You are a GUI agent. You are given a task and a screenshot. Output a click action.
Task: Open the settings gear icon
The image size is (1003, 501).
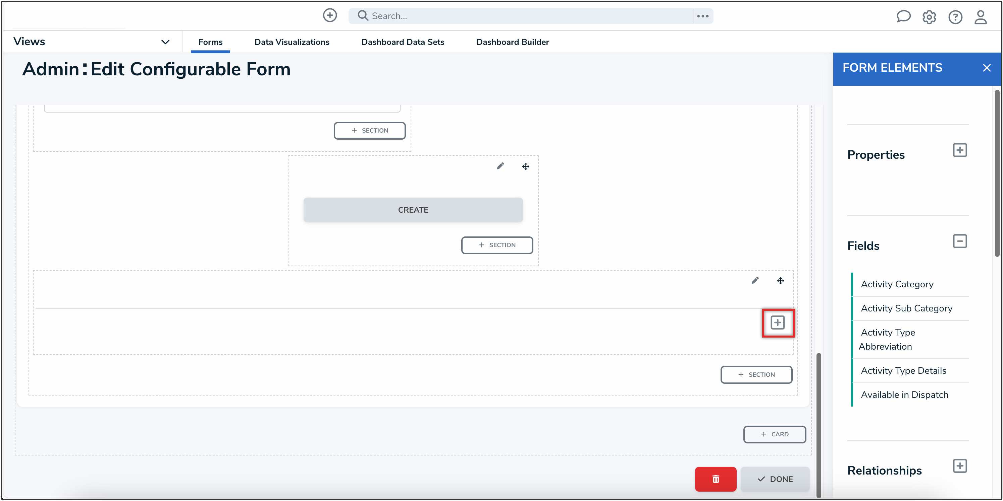point(929,17)
